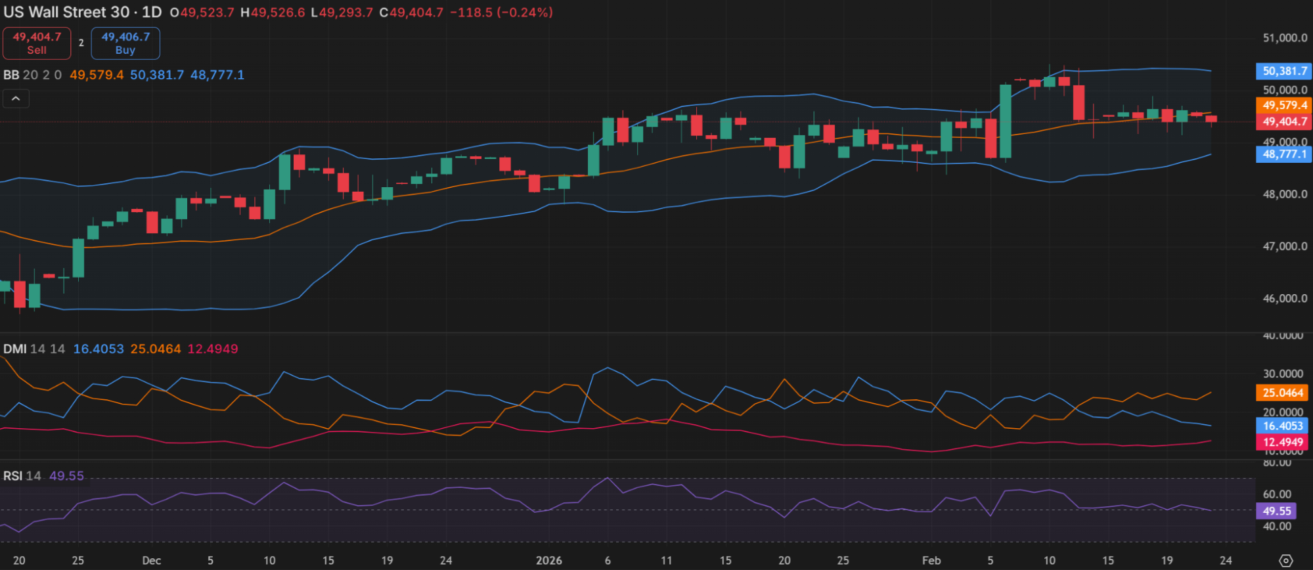This screenshot has width=1313, height=570.
Task: Open chart settings gear at bottom right
Action: pyautogui.click(x=1285, y=560)
